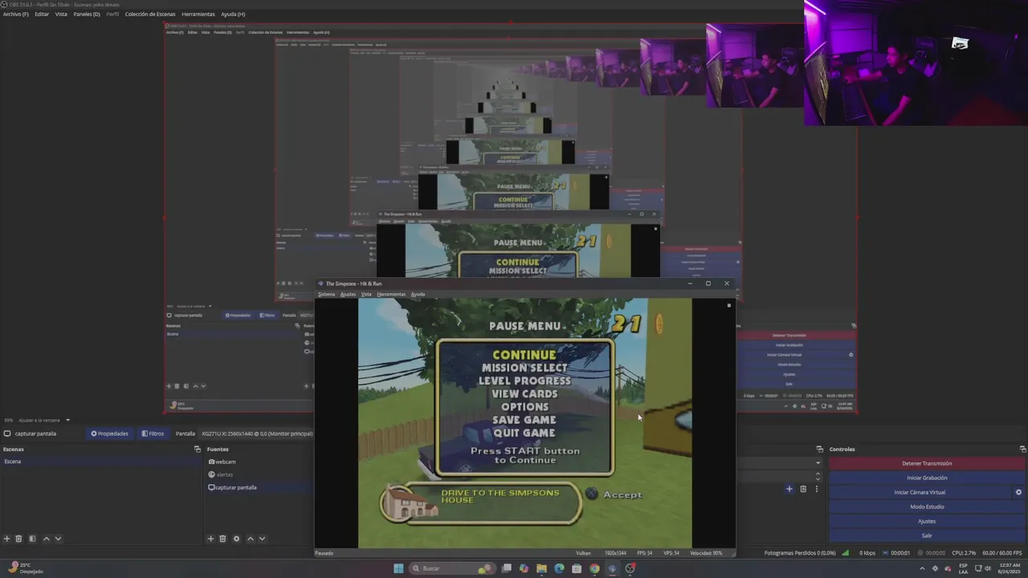Select the webcam source row

pyautogui.click(x=259, y=462)
